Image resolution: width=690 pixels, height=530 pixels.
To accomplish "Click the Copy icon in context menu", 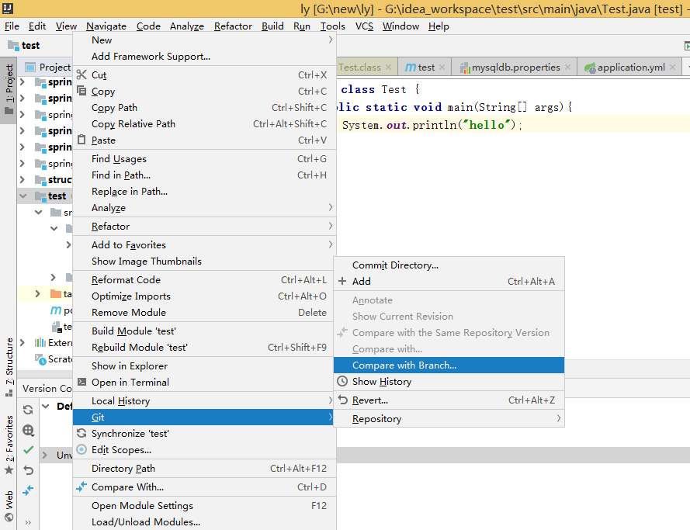I will [x=81, y=91].
